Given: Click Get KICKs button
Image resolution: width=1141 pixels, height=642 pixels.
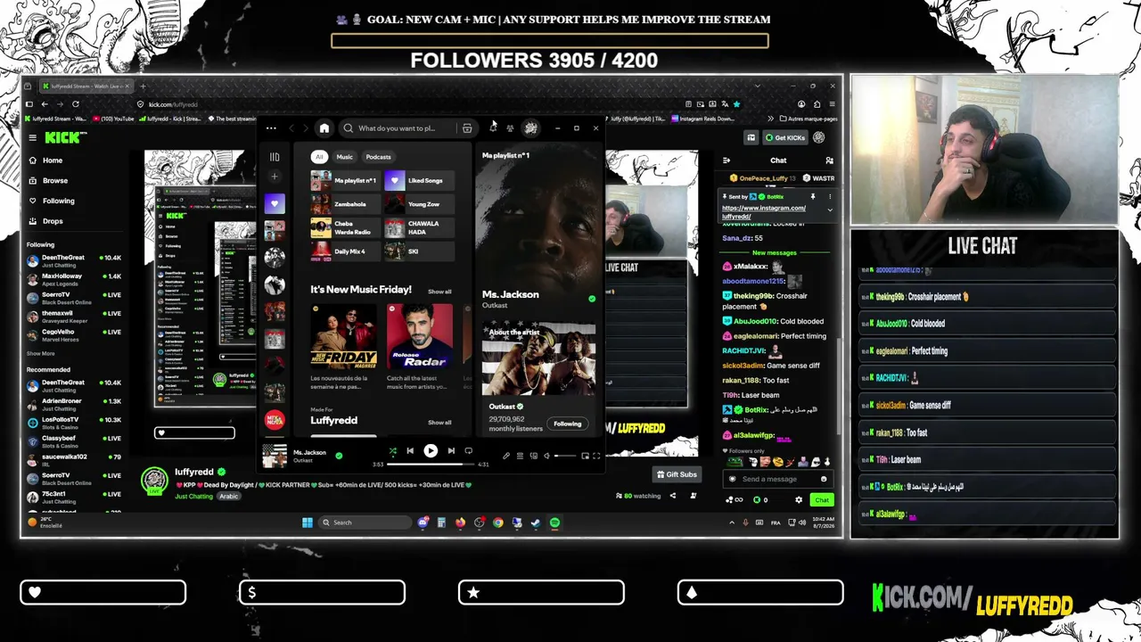Looking at the screenshot, I should 785,137.
